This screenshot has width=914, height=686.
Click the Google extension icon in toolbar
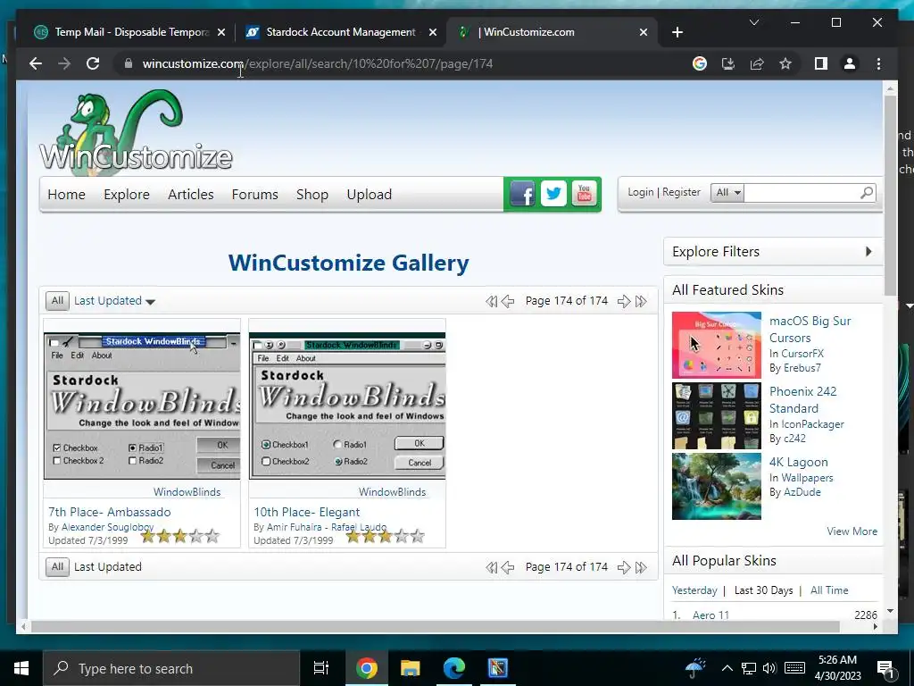pos(700,63)
